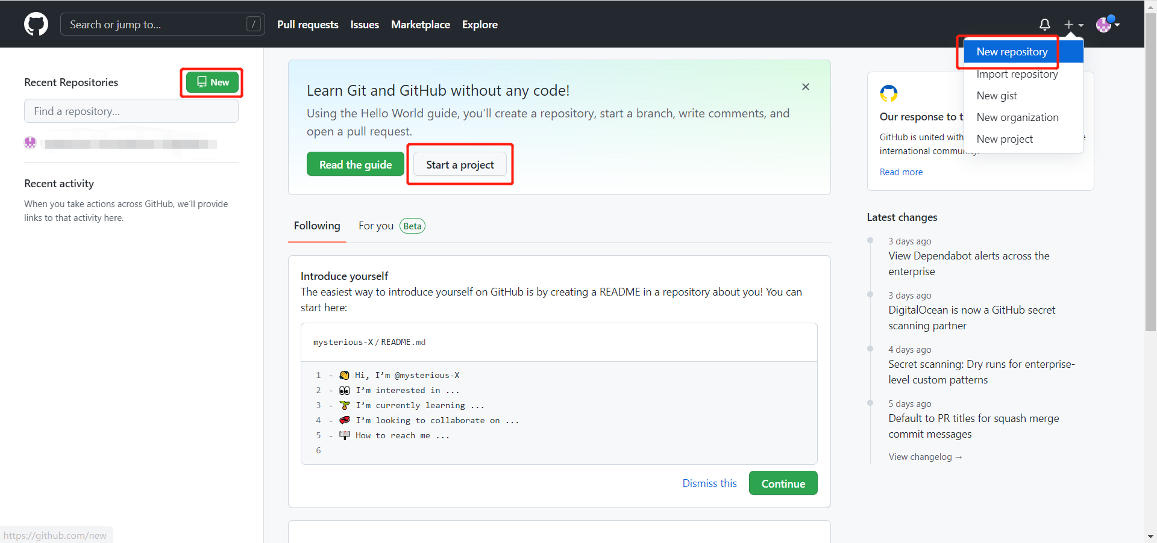Switch to the For you tab
This screenshot has height=543, width=1157.
click(x=375, y=226)
